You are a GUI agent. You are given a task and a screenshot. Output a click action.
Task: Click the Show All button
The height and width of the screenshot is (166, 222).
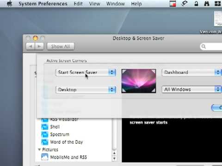61,46
